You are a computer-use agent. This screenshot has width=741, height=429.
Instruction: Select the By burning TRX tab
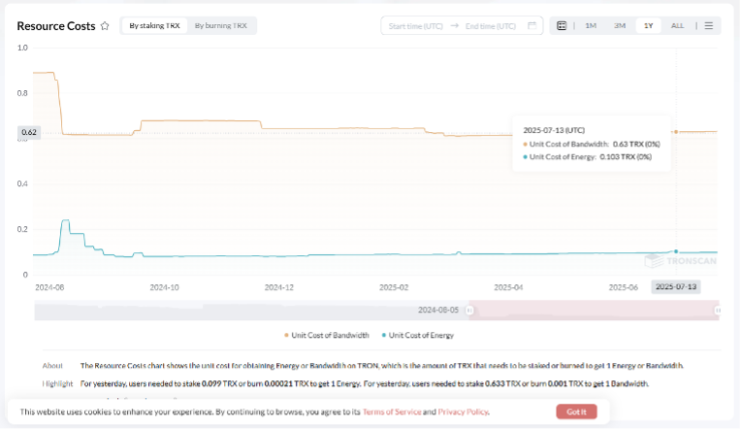click(x=220, y=25)
